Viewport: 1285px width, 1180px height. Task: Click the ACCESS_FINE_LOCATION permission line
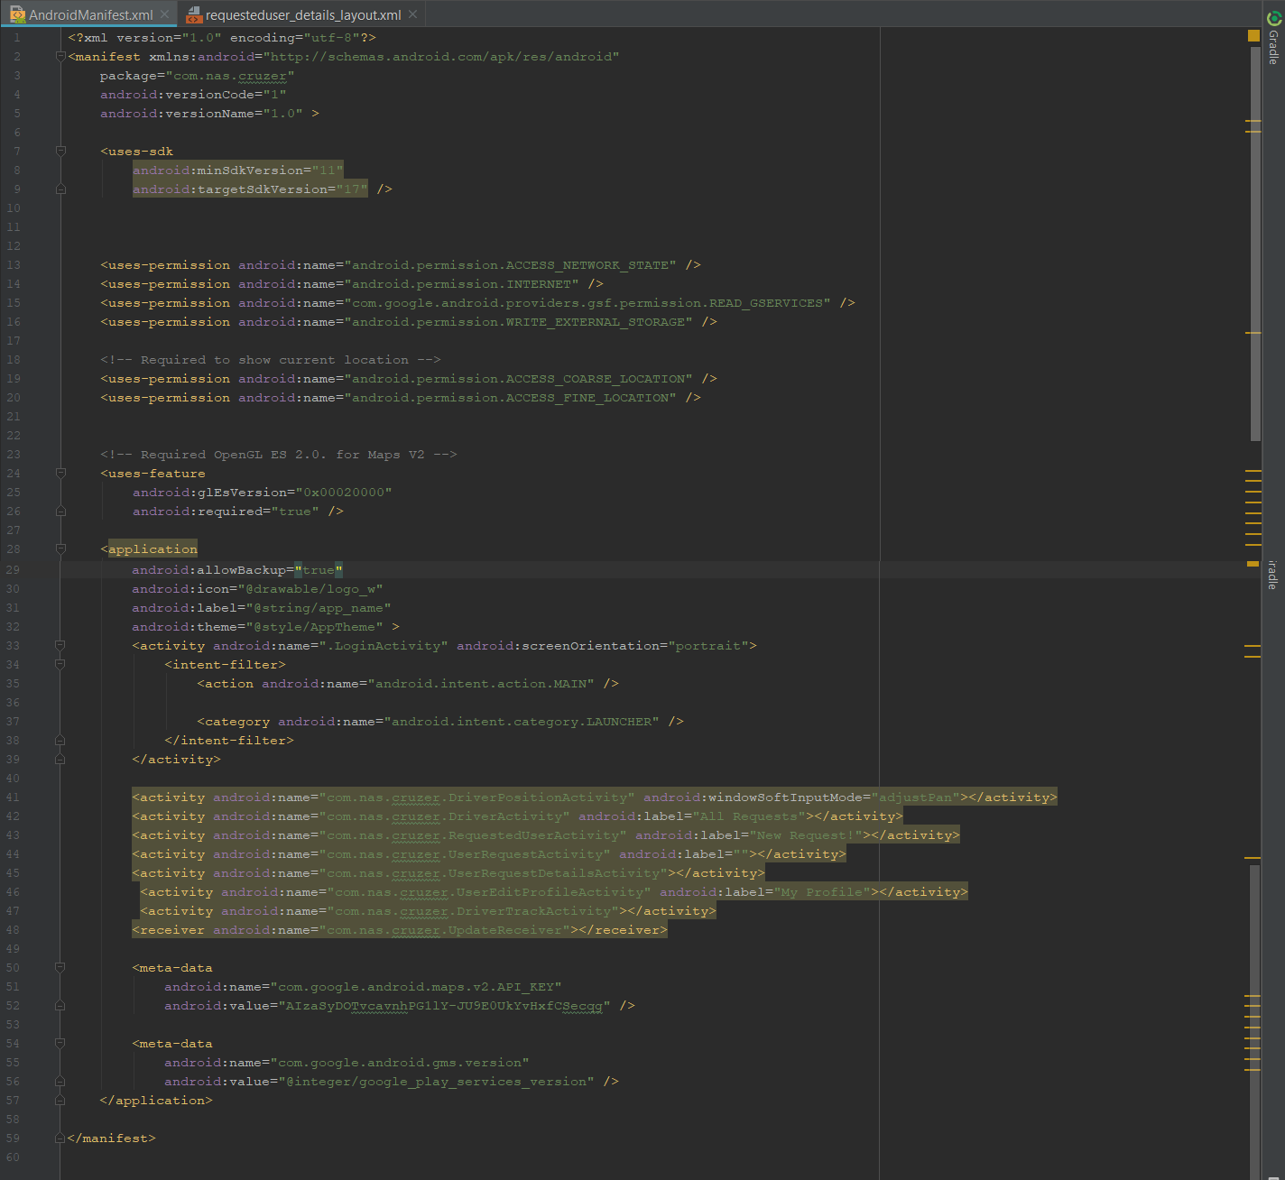coord(401,397)
